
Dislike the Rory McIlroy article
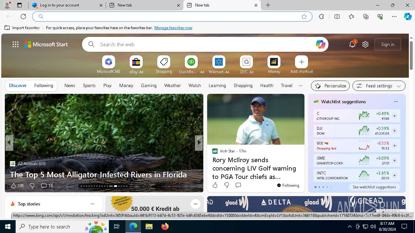(227, 185)
